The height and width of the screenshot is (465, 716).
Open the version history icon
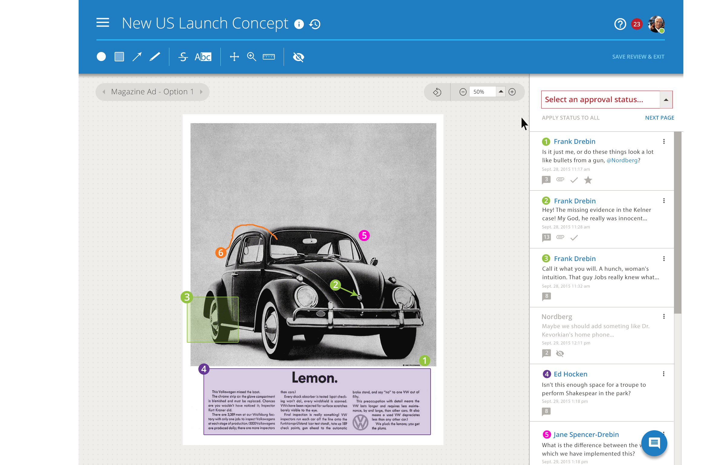pos(315,24)
